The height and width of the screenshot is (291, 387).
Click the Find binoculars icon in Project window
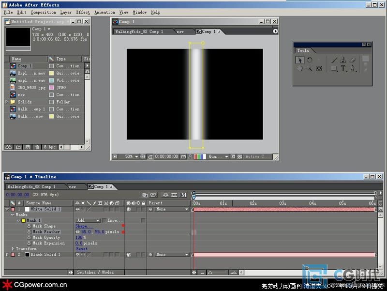click(9, 147)
